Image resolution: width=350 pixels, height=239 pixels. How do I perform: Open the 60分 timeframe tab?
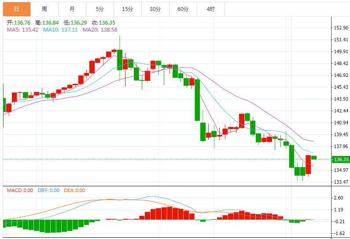(x=183, y=9)
